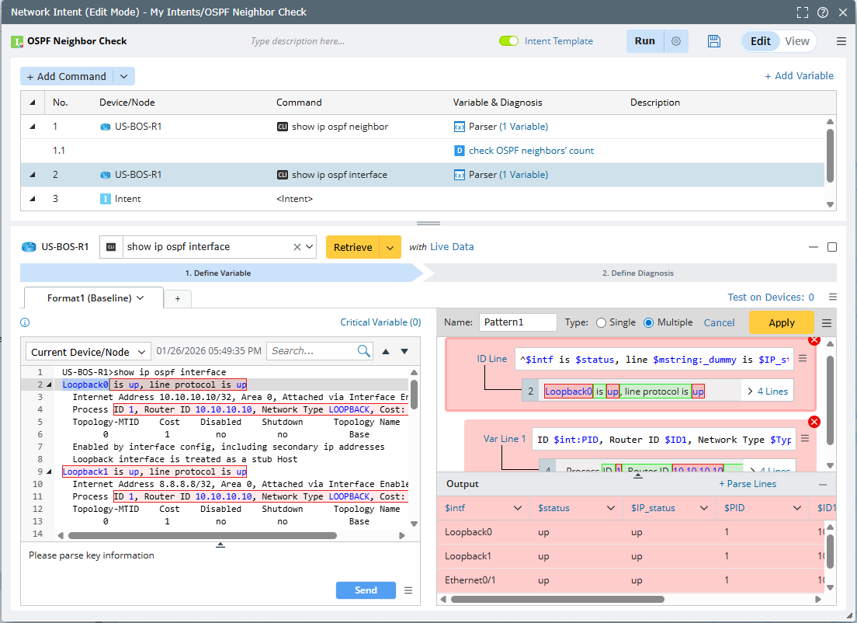Select the Single type radio button

(601, 322)
